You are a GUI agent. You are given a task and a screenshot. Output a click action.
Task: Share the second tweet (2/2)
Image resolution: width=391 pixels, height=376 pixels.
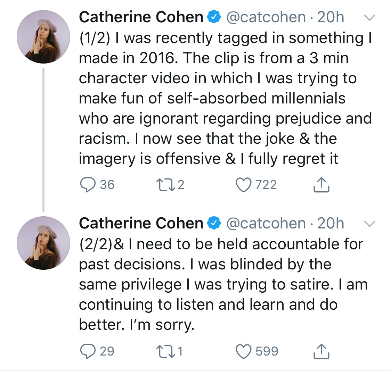tap(321, 352)
